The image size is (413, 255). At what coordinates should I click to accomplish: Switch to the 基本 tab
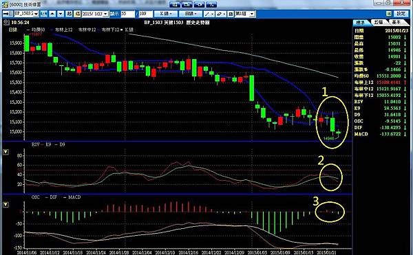point(396,23)
